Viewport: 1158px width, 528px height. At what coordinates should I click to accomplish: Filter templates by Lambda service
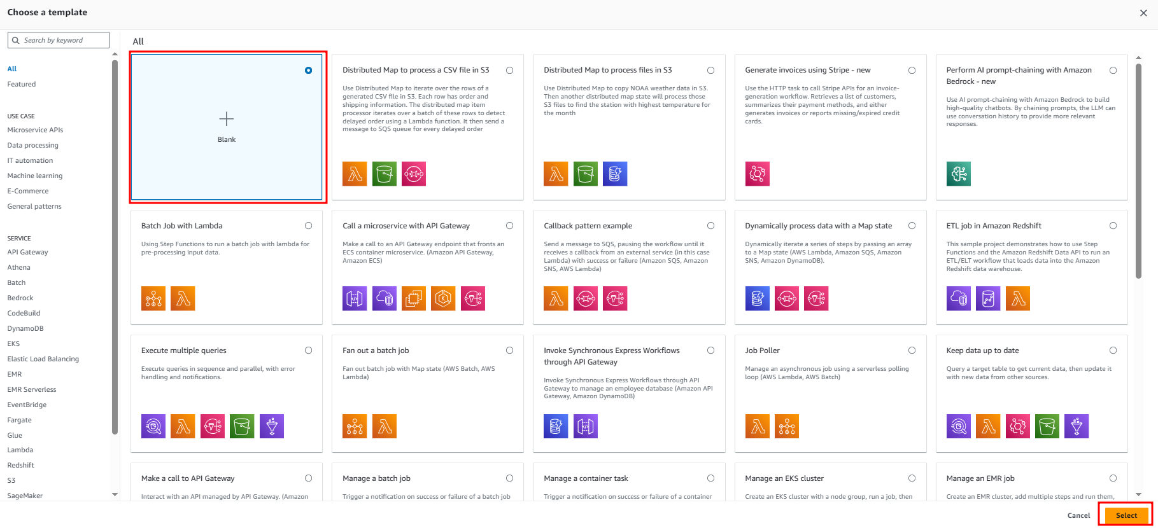coord(20,450)
